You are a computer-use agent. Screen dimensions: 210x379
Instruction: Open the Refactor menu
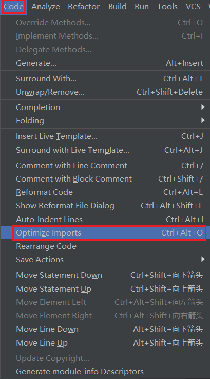click(84, 7)
